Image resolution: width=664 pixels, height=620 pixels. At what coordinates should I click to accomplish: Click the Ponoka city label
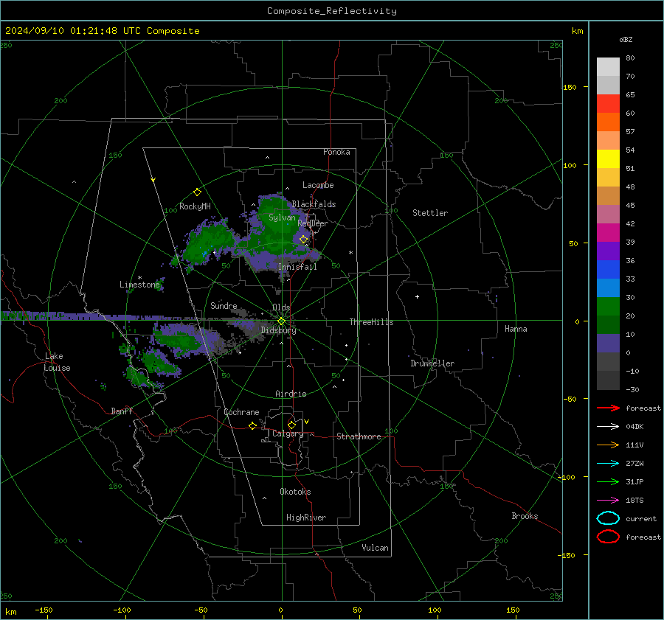(336, 152)
